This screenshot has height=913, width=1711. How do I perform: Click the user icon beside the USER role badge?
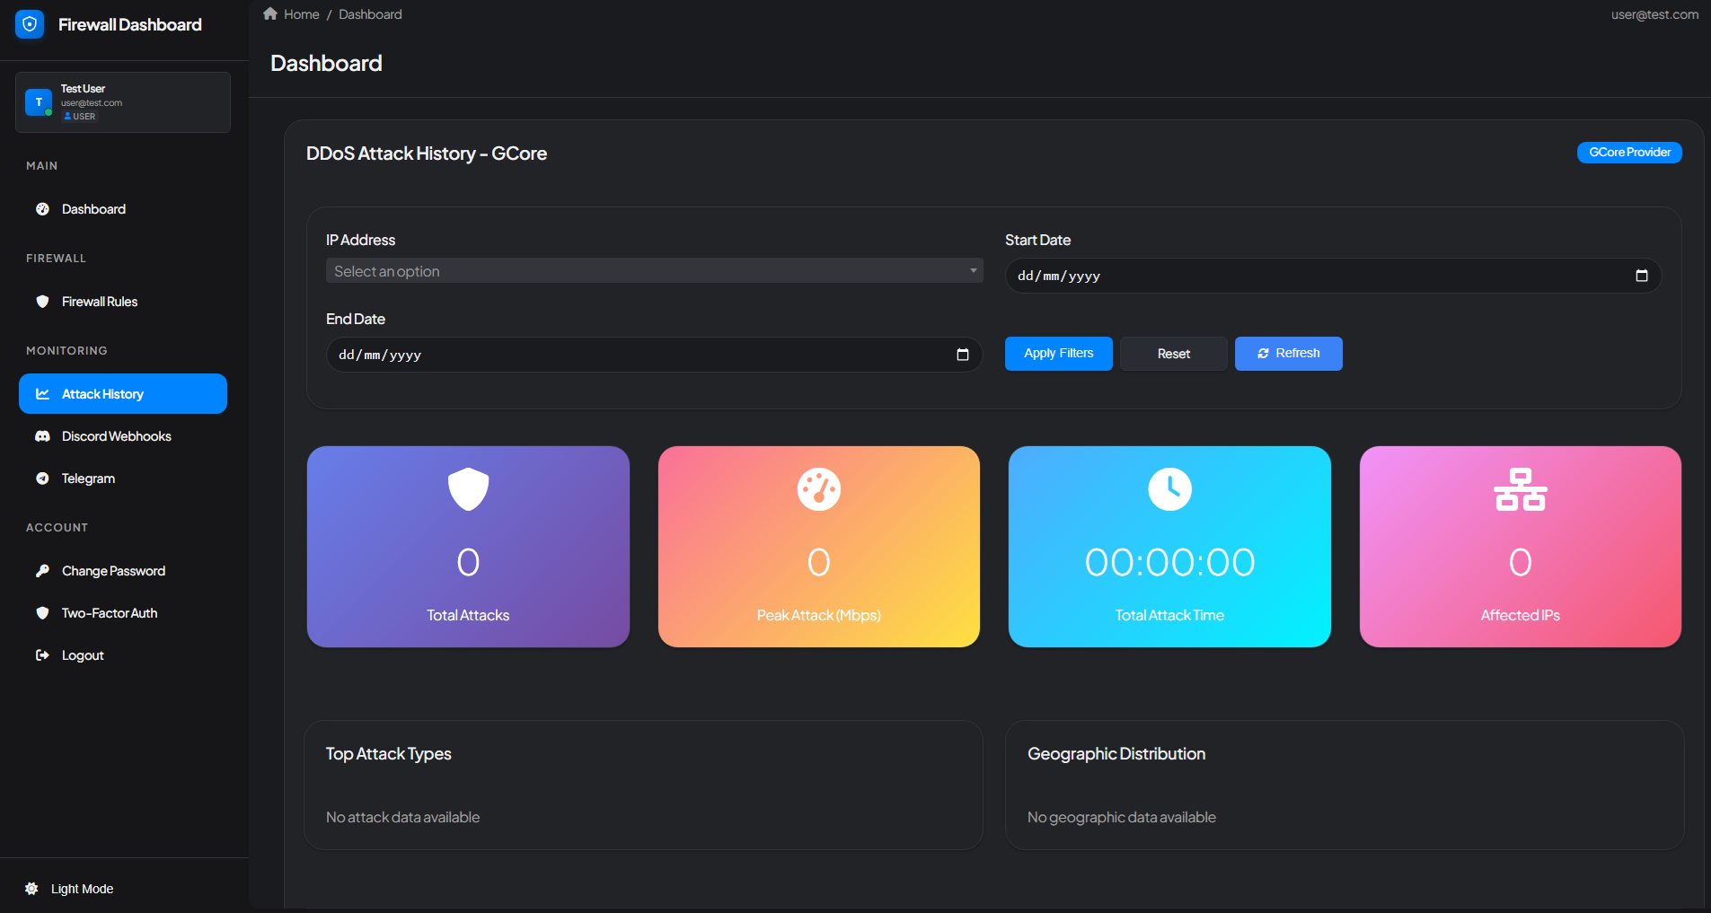tap(67, 117)
